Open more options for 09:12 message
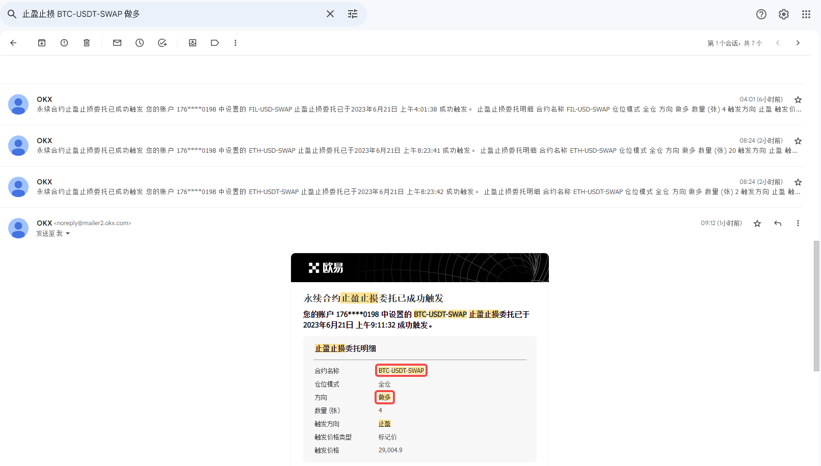This screenshot has width=821, height=466. (x=798, y=223)
